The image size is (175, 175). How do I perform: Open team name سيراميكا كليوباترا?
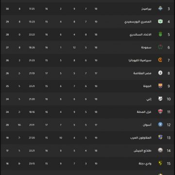140,60
